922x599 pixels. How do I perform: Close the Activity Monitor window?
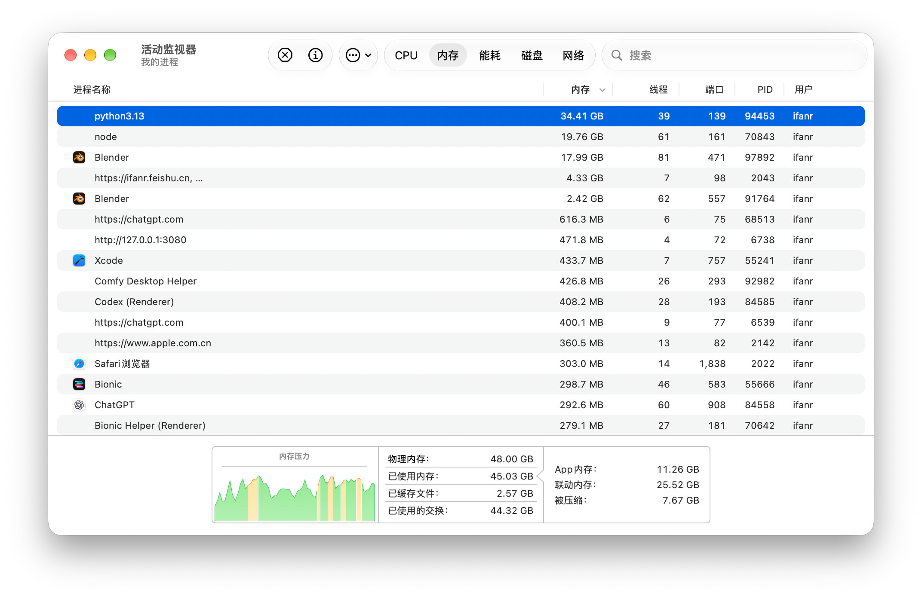(x=71, y=55)
